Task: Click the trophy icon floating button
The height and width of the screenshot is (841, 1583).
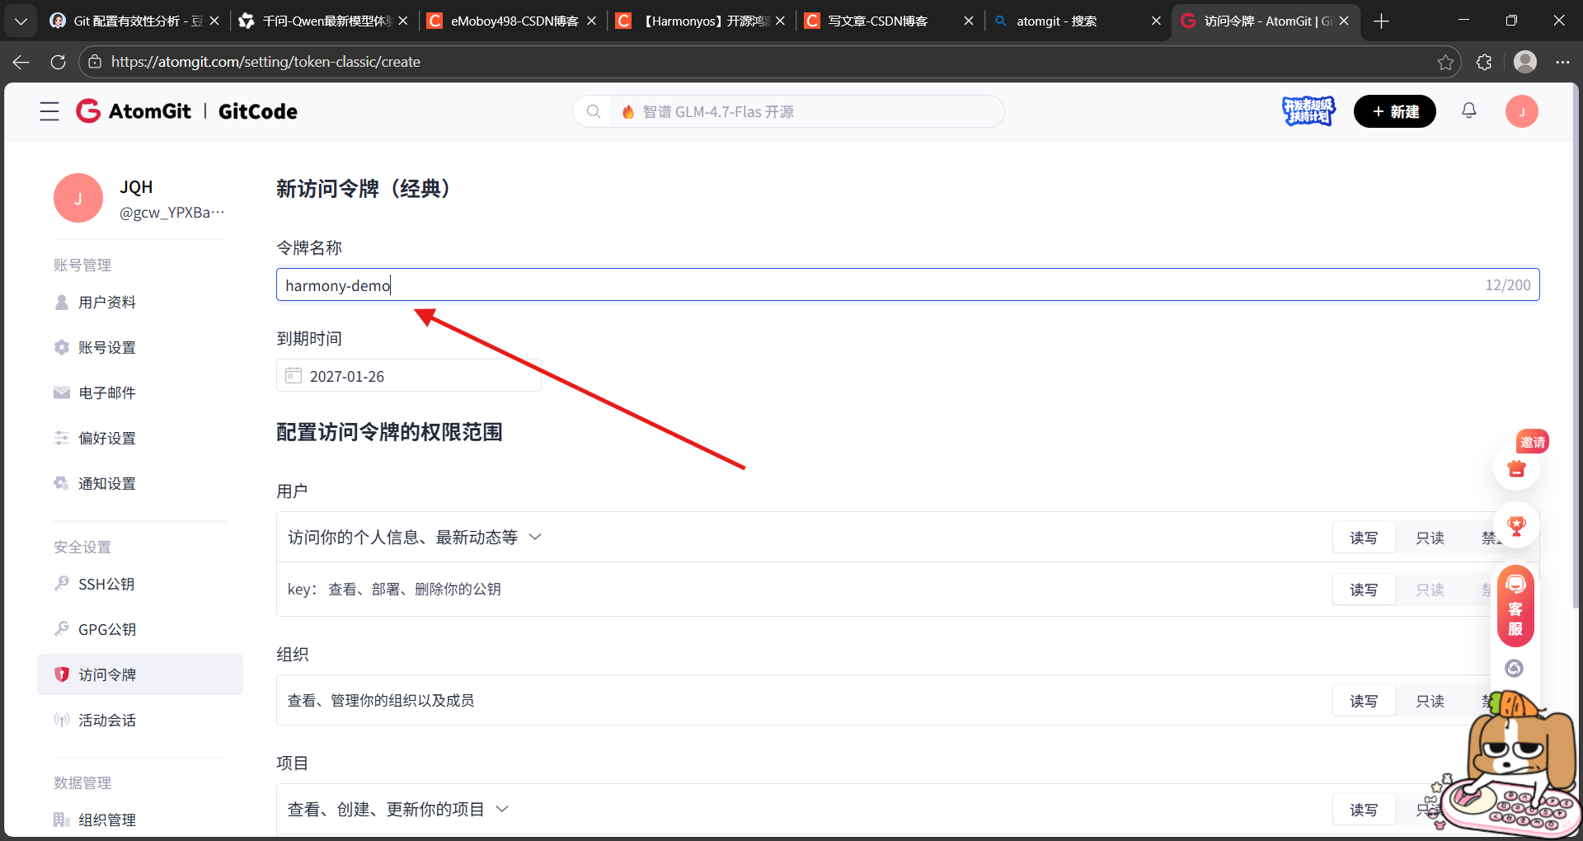Action: 1516,525
